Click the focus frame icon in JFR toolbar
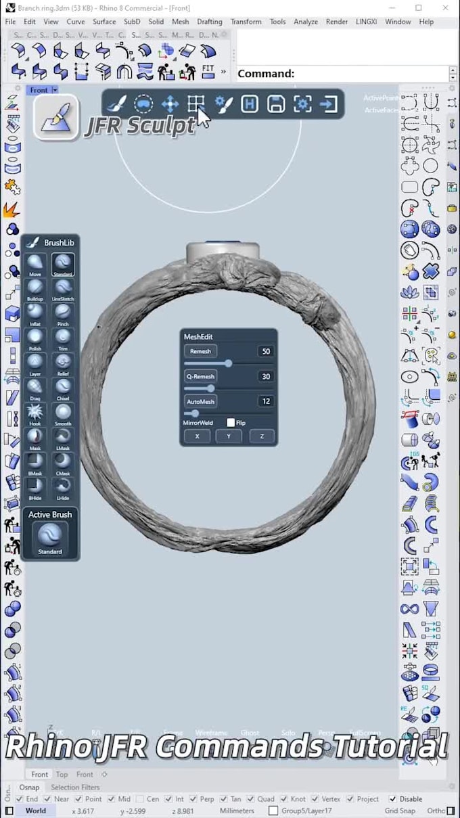The image size is (460, 818). point(302,104)
